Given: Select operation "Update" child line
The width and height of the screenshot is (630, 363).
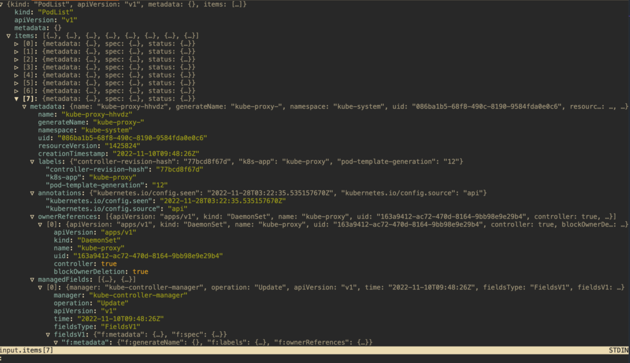Looking at the screenshot, I should click(91, 303).
